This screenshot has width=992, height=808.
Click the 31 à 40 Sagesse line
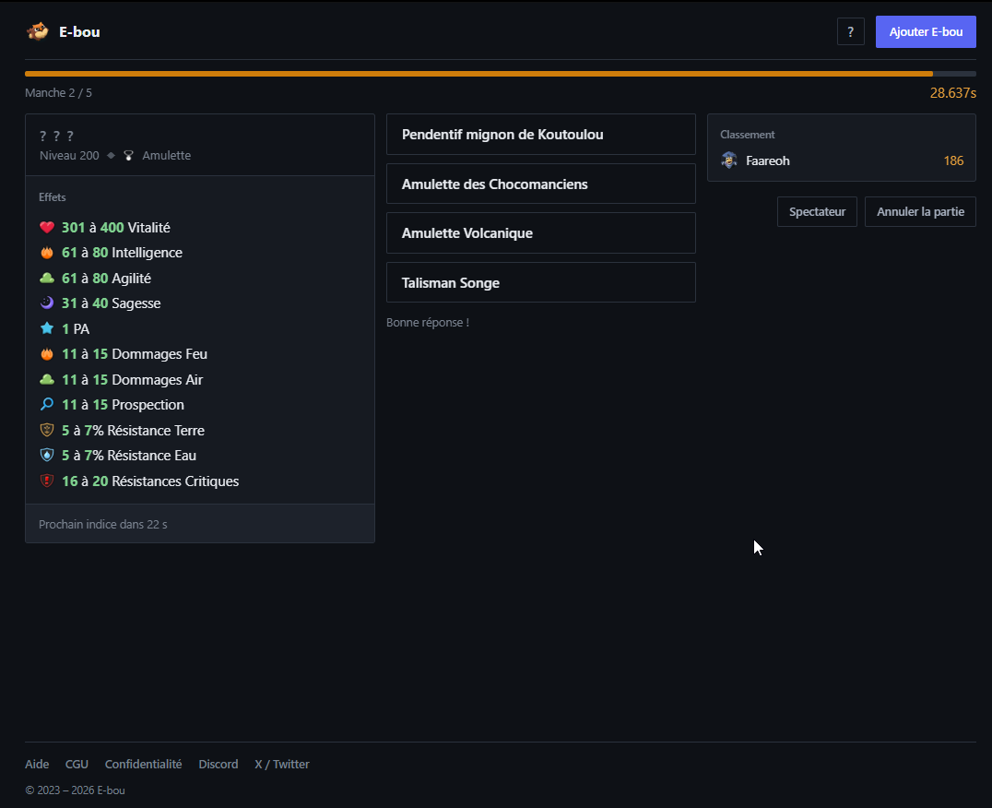(111, 303)
